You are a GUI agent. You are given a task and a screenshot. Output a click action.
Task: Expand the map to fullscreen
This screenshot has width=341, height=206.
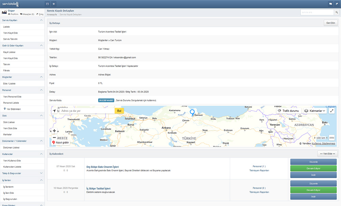(x=331, y=111)
